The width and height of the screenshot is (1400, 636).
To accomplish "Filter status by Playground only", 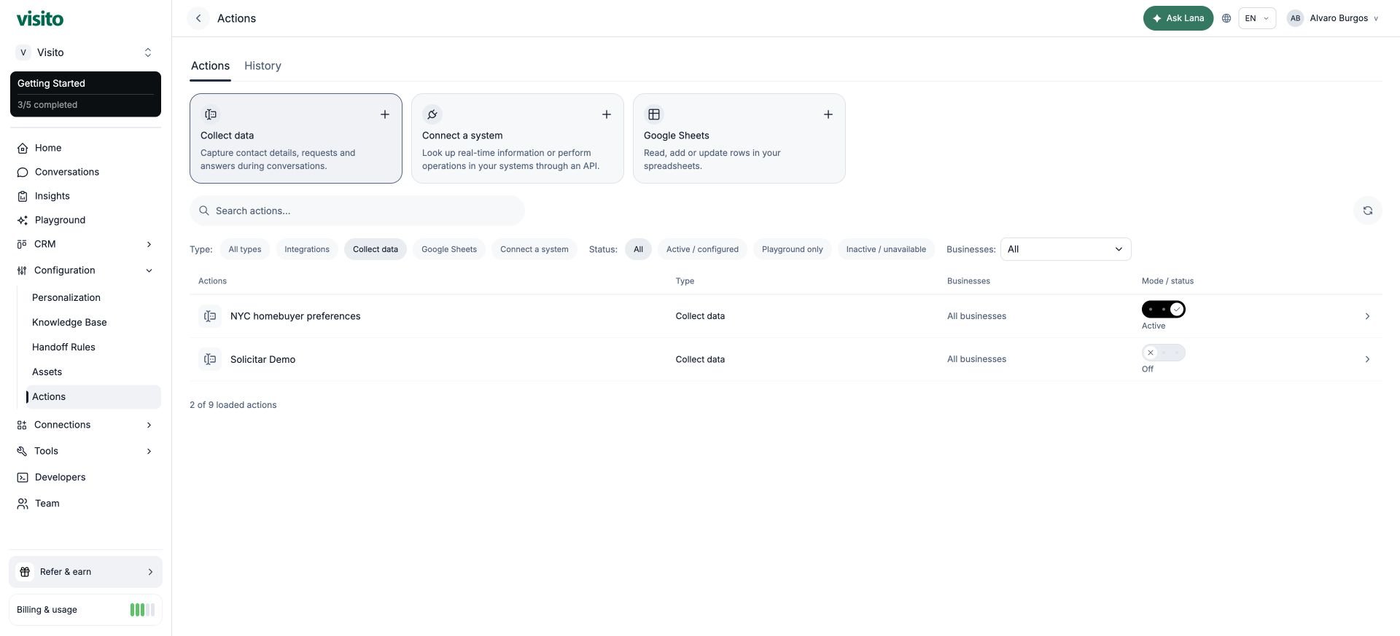I will click(x=793, y=249).
